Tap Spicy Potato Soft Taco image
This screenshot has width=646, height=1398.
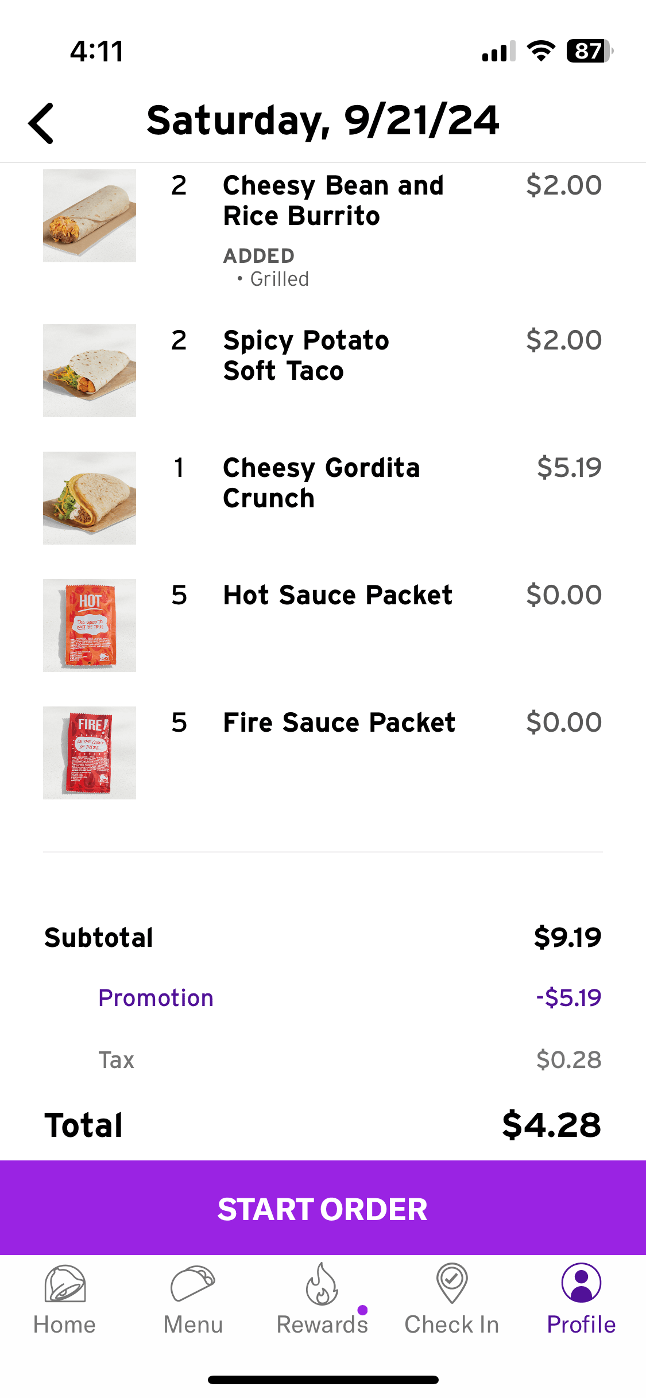tap(90, 371)
